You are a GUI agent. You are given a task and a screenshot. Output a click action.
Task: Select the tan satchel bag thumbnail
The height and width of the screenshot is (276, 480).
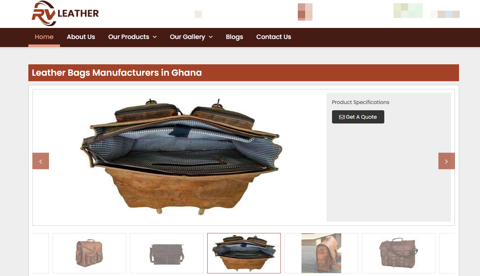click(x=89, y=253)
